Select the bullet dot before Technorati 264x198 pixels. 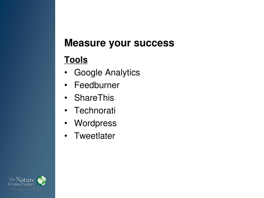(x=66, y=111)
